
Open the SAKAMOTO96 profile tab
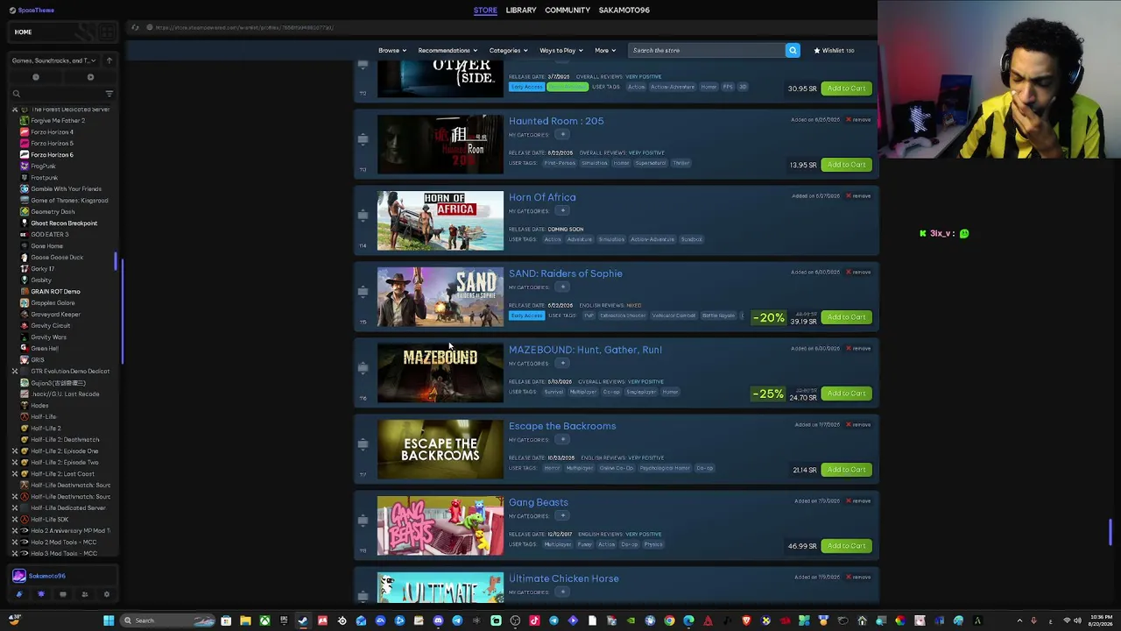click(624, 11)
